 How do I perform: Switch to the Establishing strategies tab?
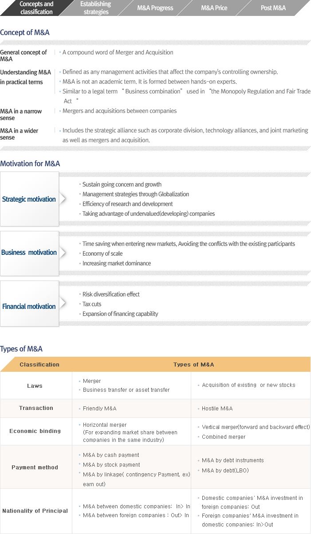[96, 8]
